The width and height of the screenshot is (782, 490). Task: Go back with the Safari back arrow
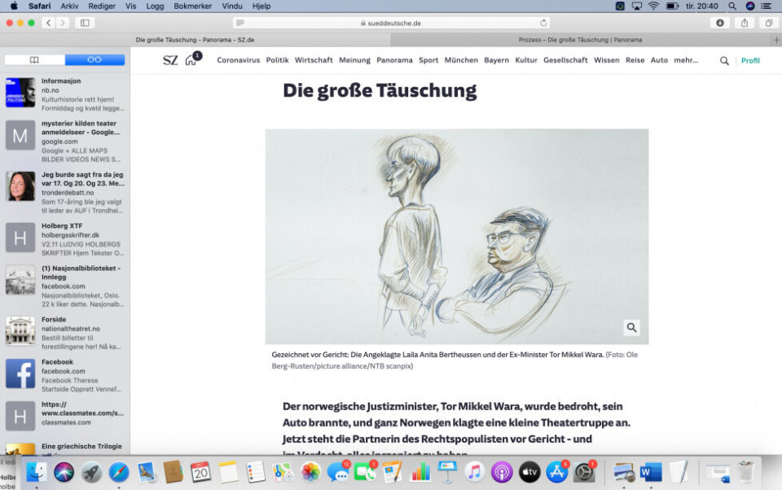click(x=48, y=23)
